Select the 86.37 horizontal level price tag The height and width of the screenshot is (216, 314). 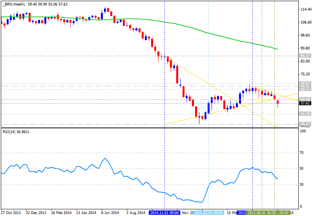[x=305, y=56]
